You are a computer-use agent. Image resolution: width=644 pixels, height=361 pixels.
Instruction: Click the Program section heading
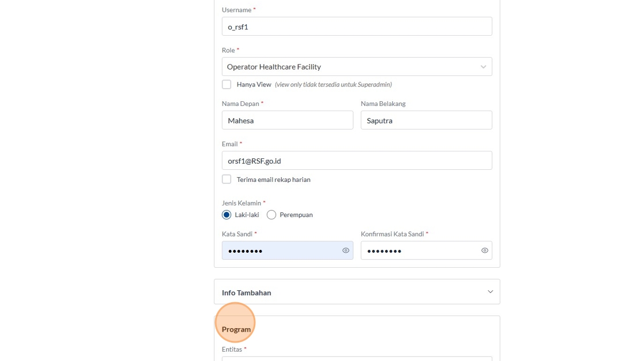236,329
